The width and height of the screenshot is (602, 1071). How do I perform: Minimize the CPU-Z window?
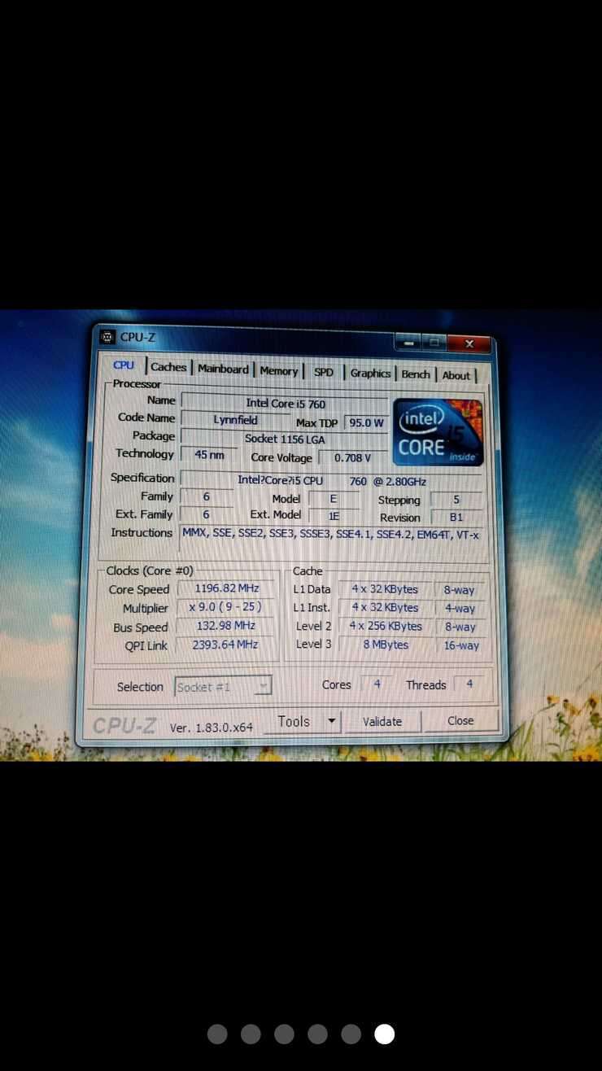409,343
